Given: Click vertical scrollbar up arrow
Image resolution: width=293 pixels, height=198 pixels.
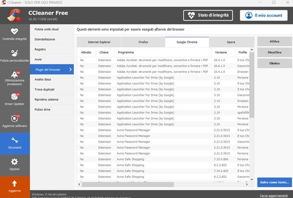Looking at the screenshot, I should [x=252, y=50].
